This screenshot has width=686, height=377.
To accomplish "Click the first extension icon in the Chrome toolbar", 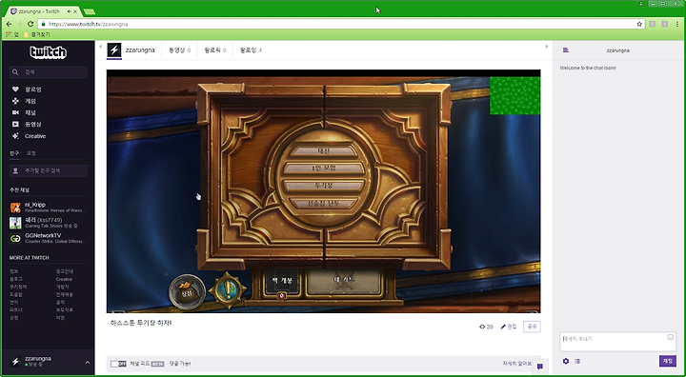I will click(x=653, y=24).
